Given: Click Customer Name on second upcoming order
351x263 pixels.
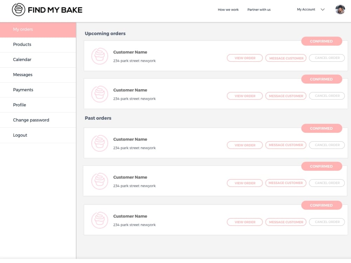Looking at the screenshot, I should (x=130, y=90).
